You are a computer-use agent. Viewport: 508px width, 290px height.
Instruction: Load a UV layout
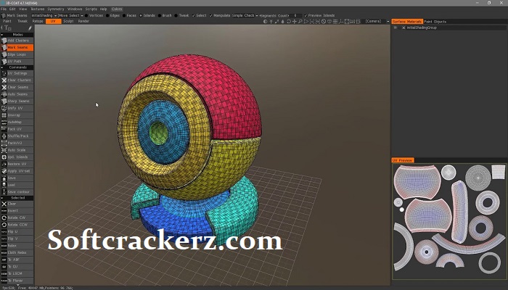pyautogui.click(x=17, y=185)
